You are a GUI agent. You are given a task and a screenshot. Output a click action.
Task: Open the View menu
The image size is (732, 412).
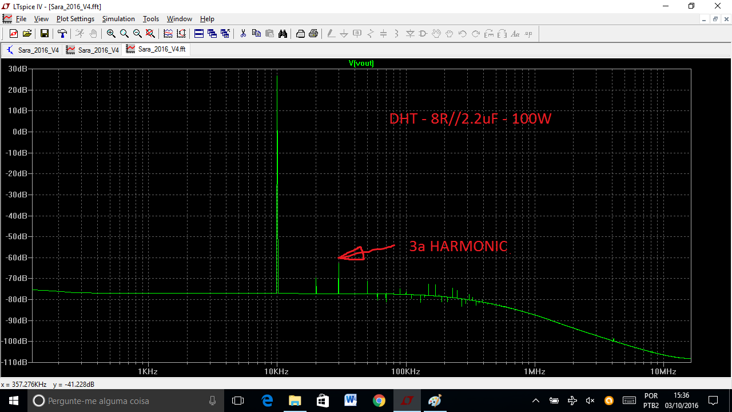point(41,19)
